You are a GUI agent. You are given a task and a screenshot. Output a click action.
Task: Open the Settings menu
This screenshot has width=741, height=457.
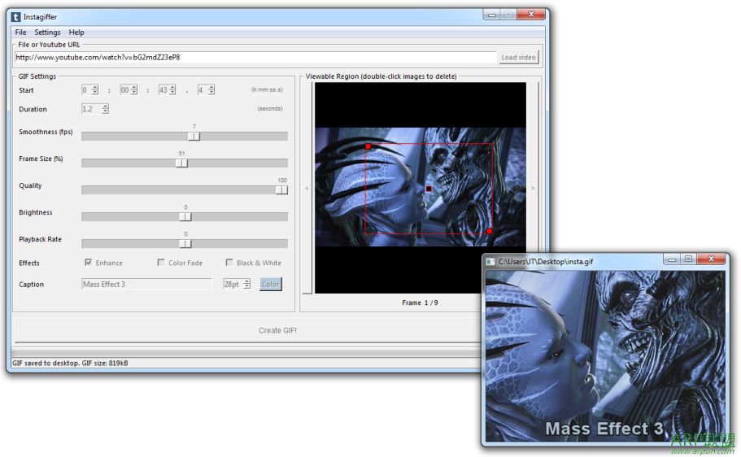(47, 33)
